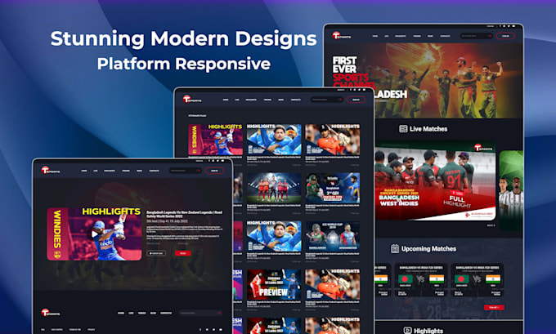Click First Ever Sports Channel hero banner
Image resolution: width=556 pixels, height=334 pixels.
point(424,81)
